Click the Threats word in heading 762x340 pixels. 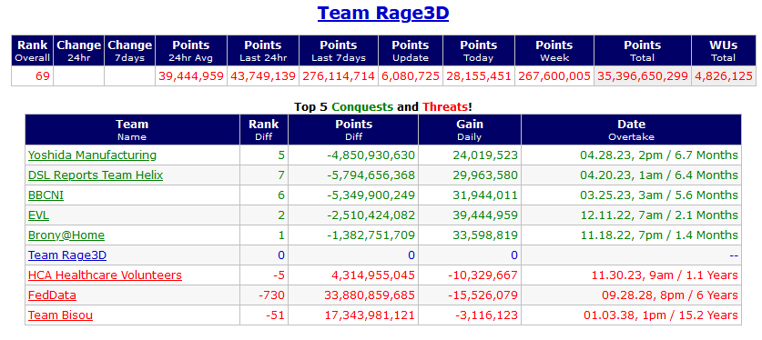click(x=445, y=106)
